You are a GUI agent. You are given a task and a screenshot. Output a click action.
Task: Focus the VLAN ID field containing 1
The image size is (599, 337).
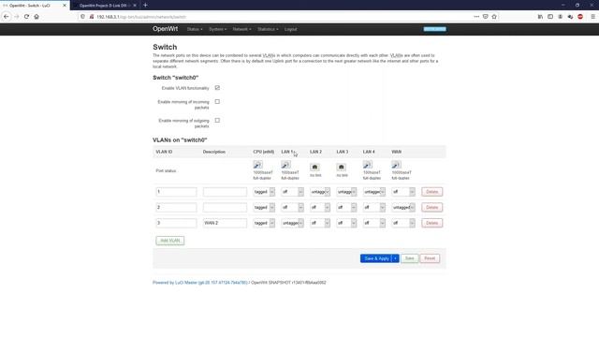click(176, 192)
